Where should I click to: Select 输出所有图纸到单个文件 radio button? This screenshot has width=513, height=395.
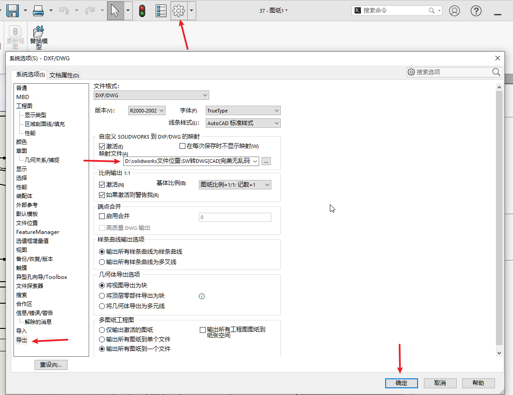[x=102, y=339]
